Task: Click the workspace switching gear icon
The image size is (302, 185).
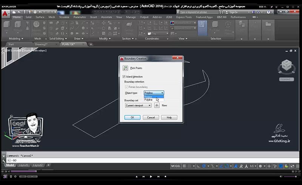Action: [260, 166]
